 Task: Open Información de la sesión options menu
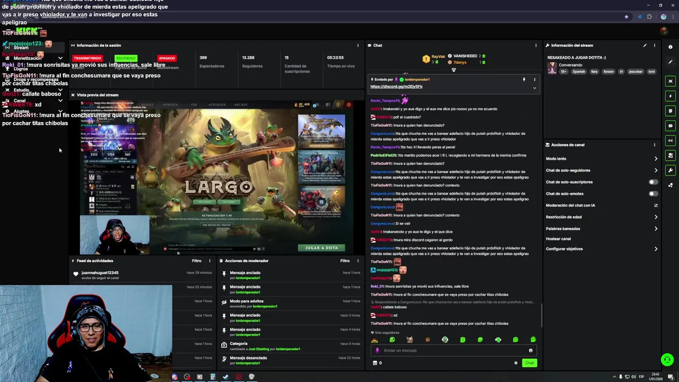pos(358,46)
